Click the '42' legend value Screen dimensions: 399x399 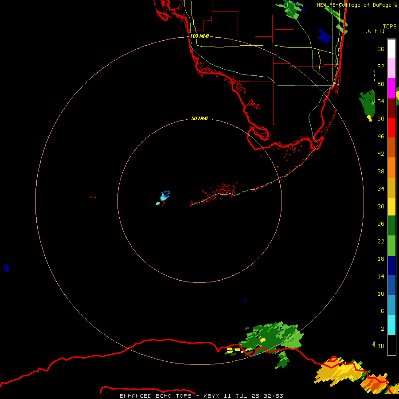click(x=381, y=154)
